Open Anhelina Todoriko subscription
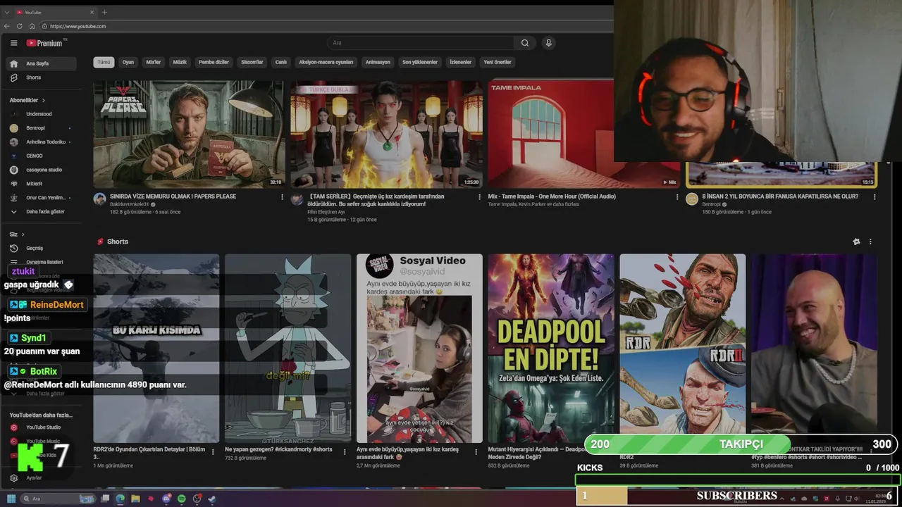The image size is (902, 507). [x=42, y=142]
